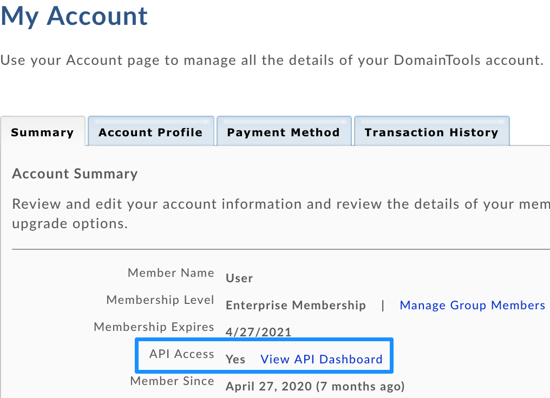Switch to the Summary tab
The width and height of the screenshot is (550, 398).
coord(42,132)
